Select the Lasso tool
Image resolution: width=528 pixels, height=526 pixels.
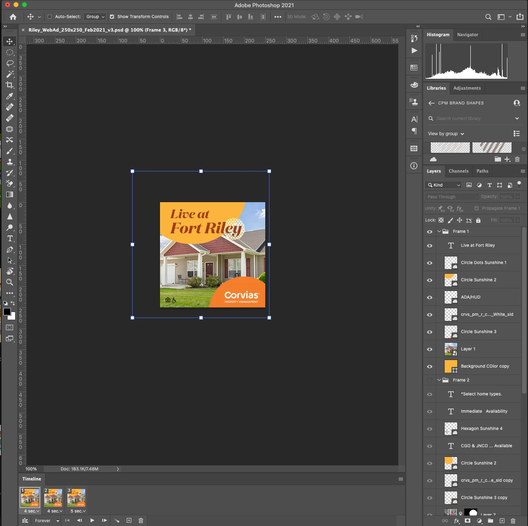[x=10, y=63]
